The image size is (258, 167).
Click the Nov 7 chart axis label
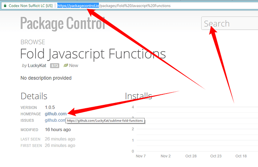(140, 156)
